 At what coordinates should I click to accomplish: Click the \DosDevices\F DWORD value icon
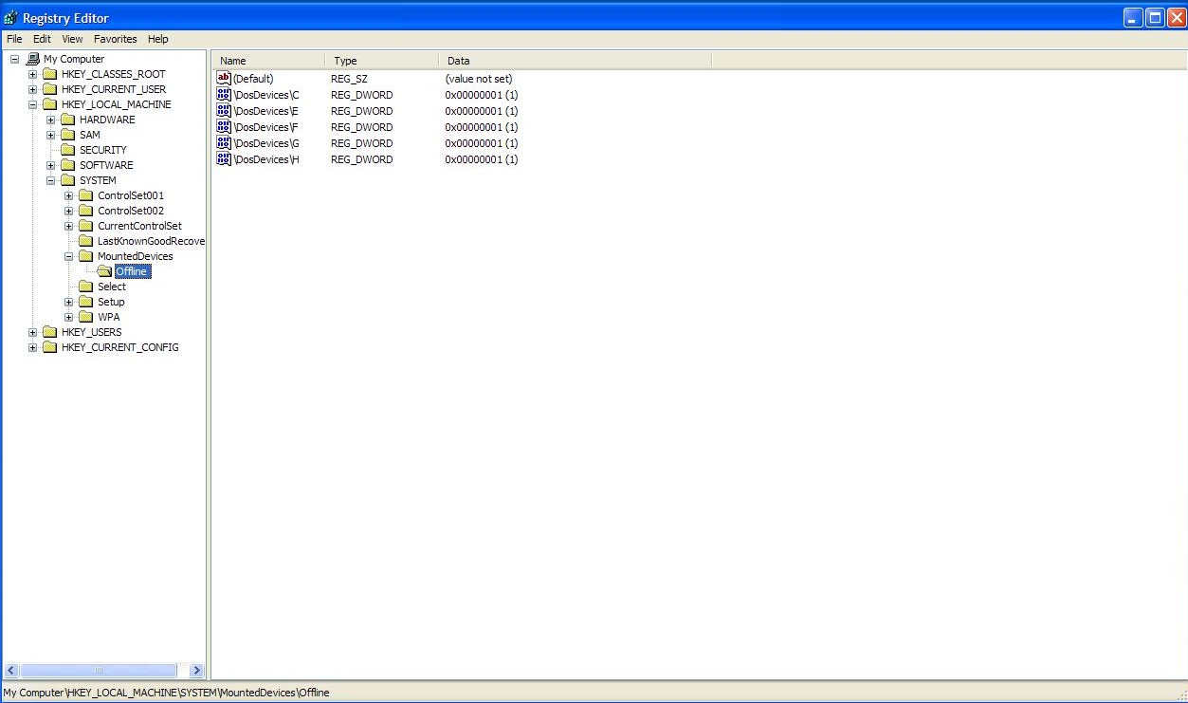[x=224, y=127]
